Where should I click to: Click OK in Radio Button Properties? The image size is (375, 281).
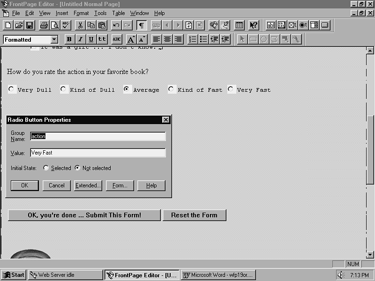[25, 185]
